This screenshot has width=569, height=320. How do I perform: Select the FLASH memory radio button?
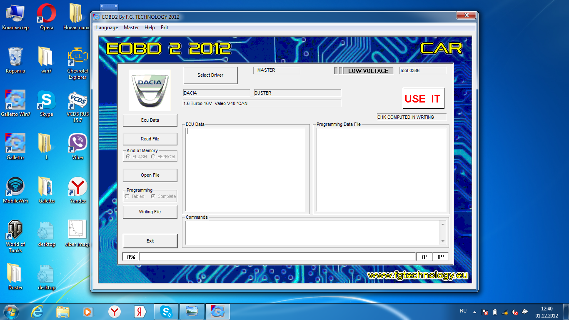coord(128,157)
